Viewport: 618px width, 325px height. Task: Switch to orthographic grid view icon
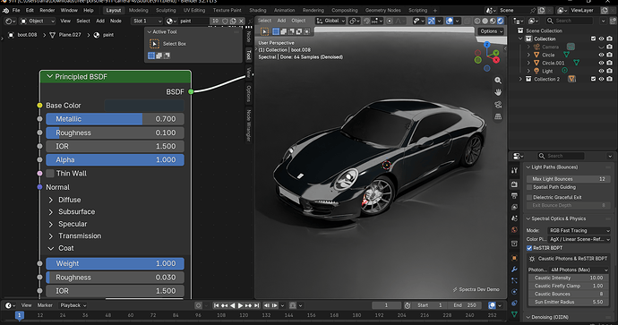coord(498,116)
